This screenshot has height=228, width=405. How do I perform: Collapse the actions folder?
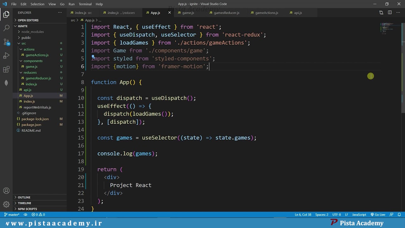pyautogui.click(x=29, y=49)
